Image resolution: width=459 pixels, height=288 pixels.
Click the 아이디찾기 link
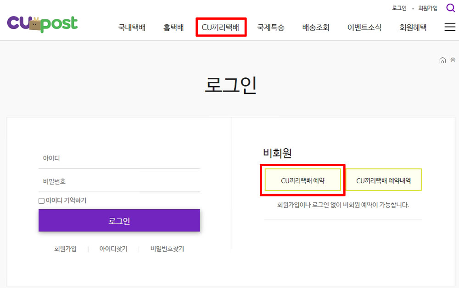(x=113, y=249)
